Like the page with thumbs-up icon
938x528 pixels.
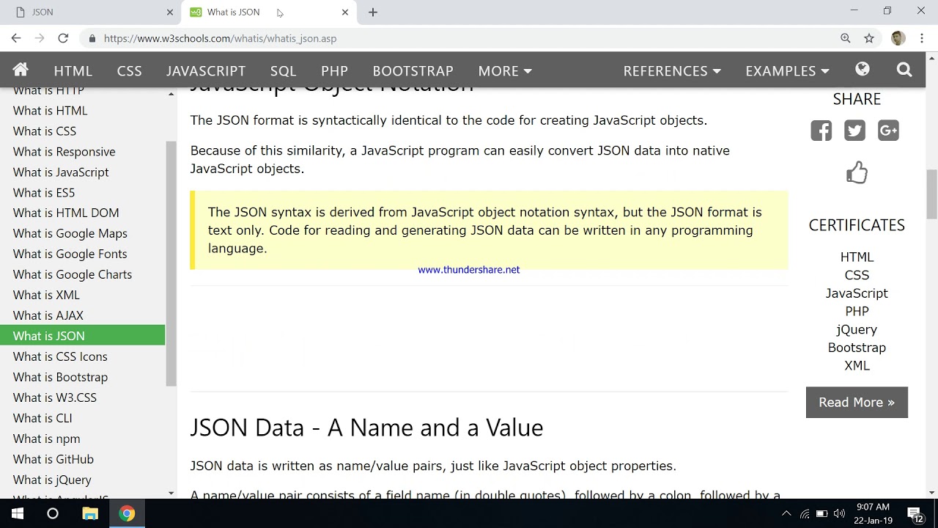point(857,173)
